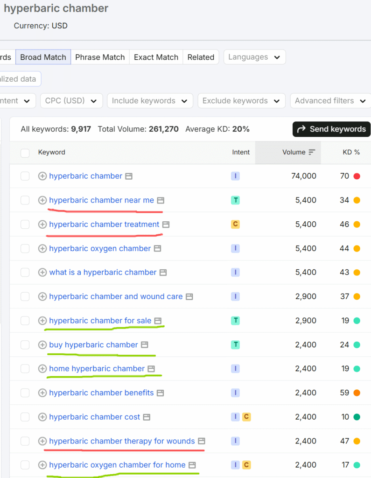This screenshot has width=371, height=478.
Task: Tick checkbox for 'hyperbaric chamber benefits'
Action: [x=25, y=393]
